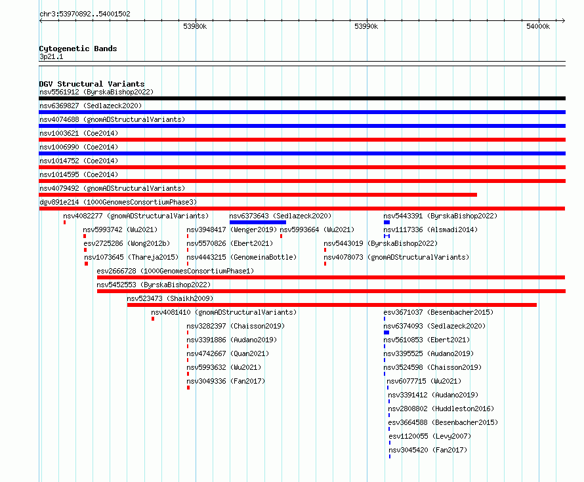Click the nsv3395525 (Audano2019) label

[428, 353]
